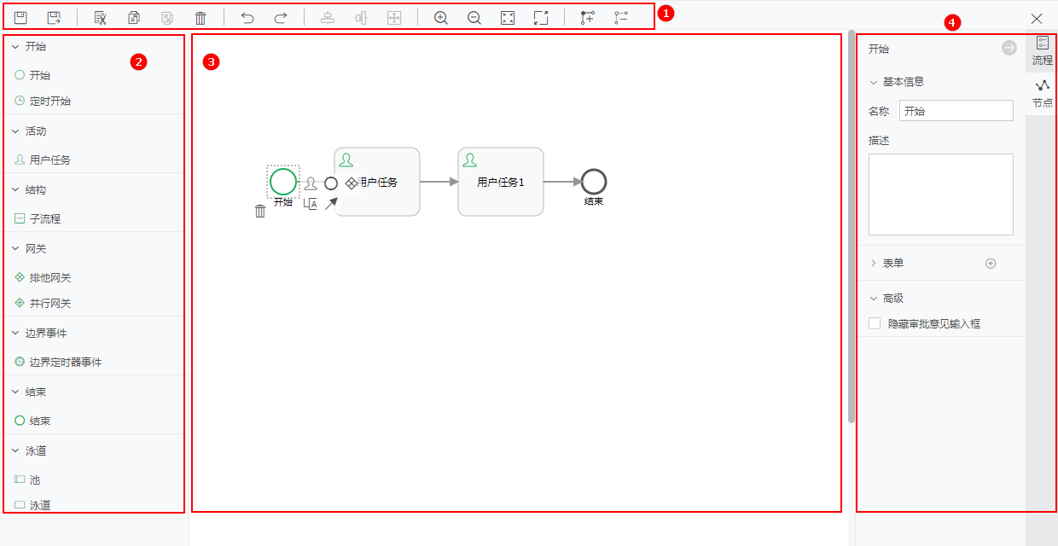Screen dimensions: 1058x546
Task: Click the 名称 input field
Action: (956, 111)
